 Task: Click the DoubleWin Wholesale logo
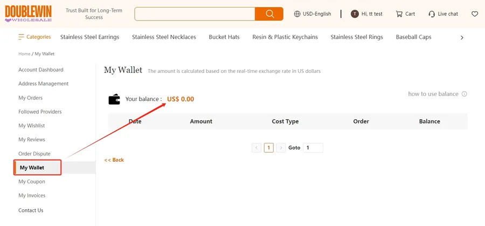[x=28, y=13]
